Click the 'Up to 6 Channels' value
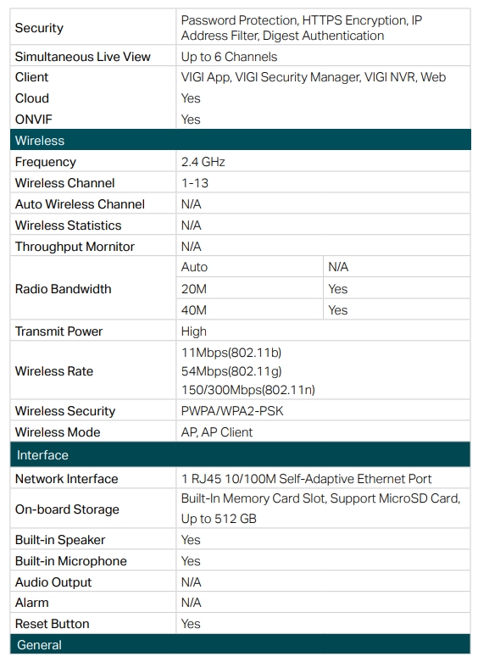This screenshot has height=662, width=478. coord(229,57)
